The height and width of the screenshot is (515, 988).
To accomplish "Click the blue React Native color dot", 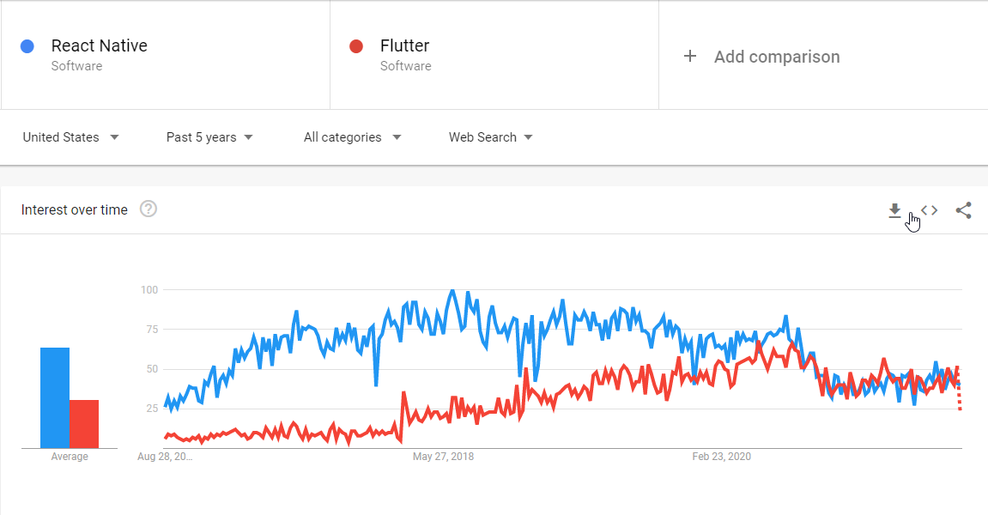I will (27, 46).
